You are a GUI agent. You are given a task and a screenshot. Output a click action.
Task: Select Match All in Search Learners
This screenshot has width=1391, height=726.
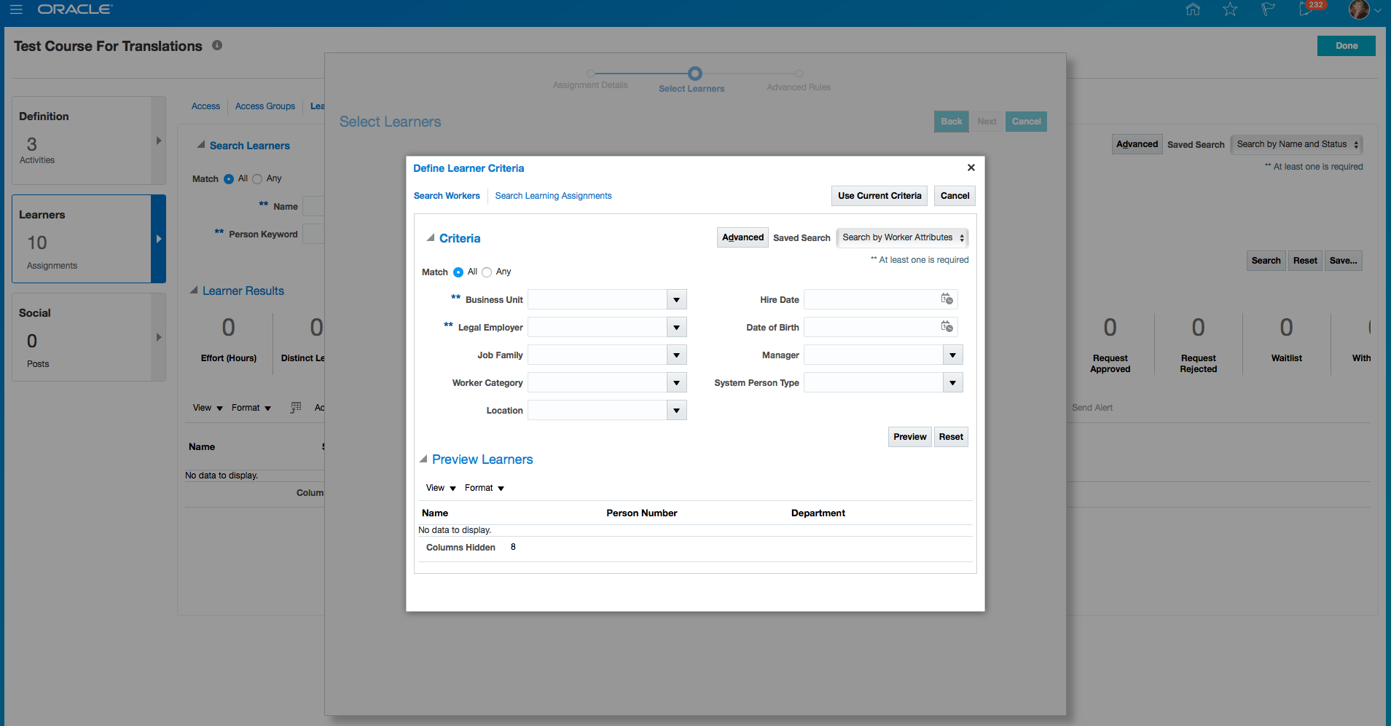[229, 179]
